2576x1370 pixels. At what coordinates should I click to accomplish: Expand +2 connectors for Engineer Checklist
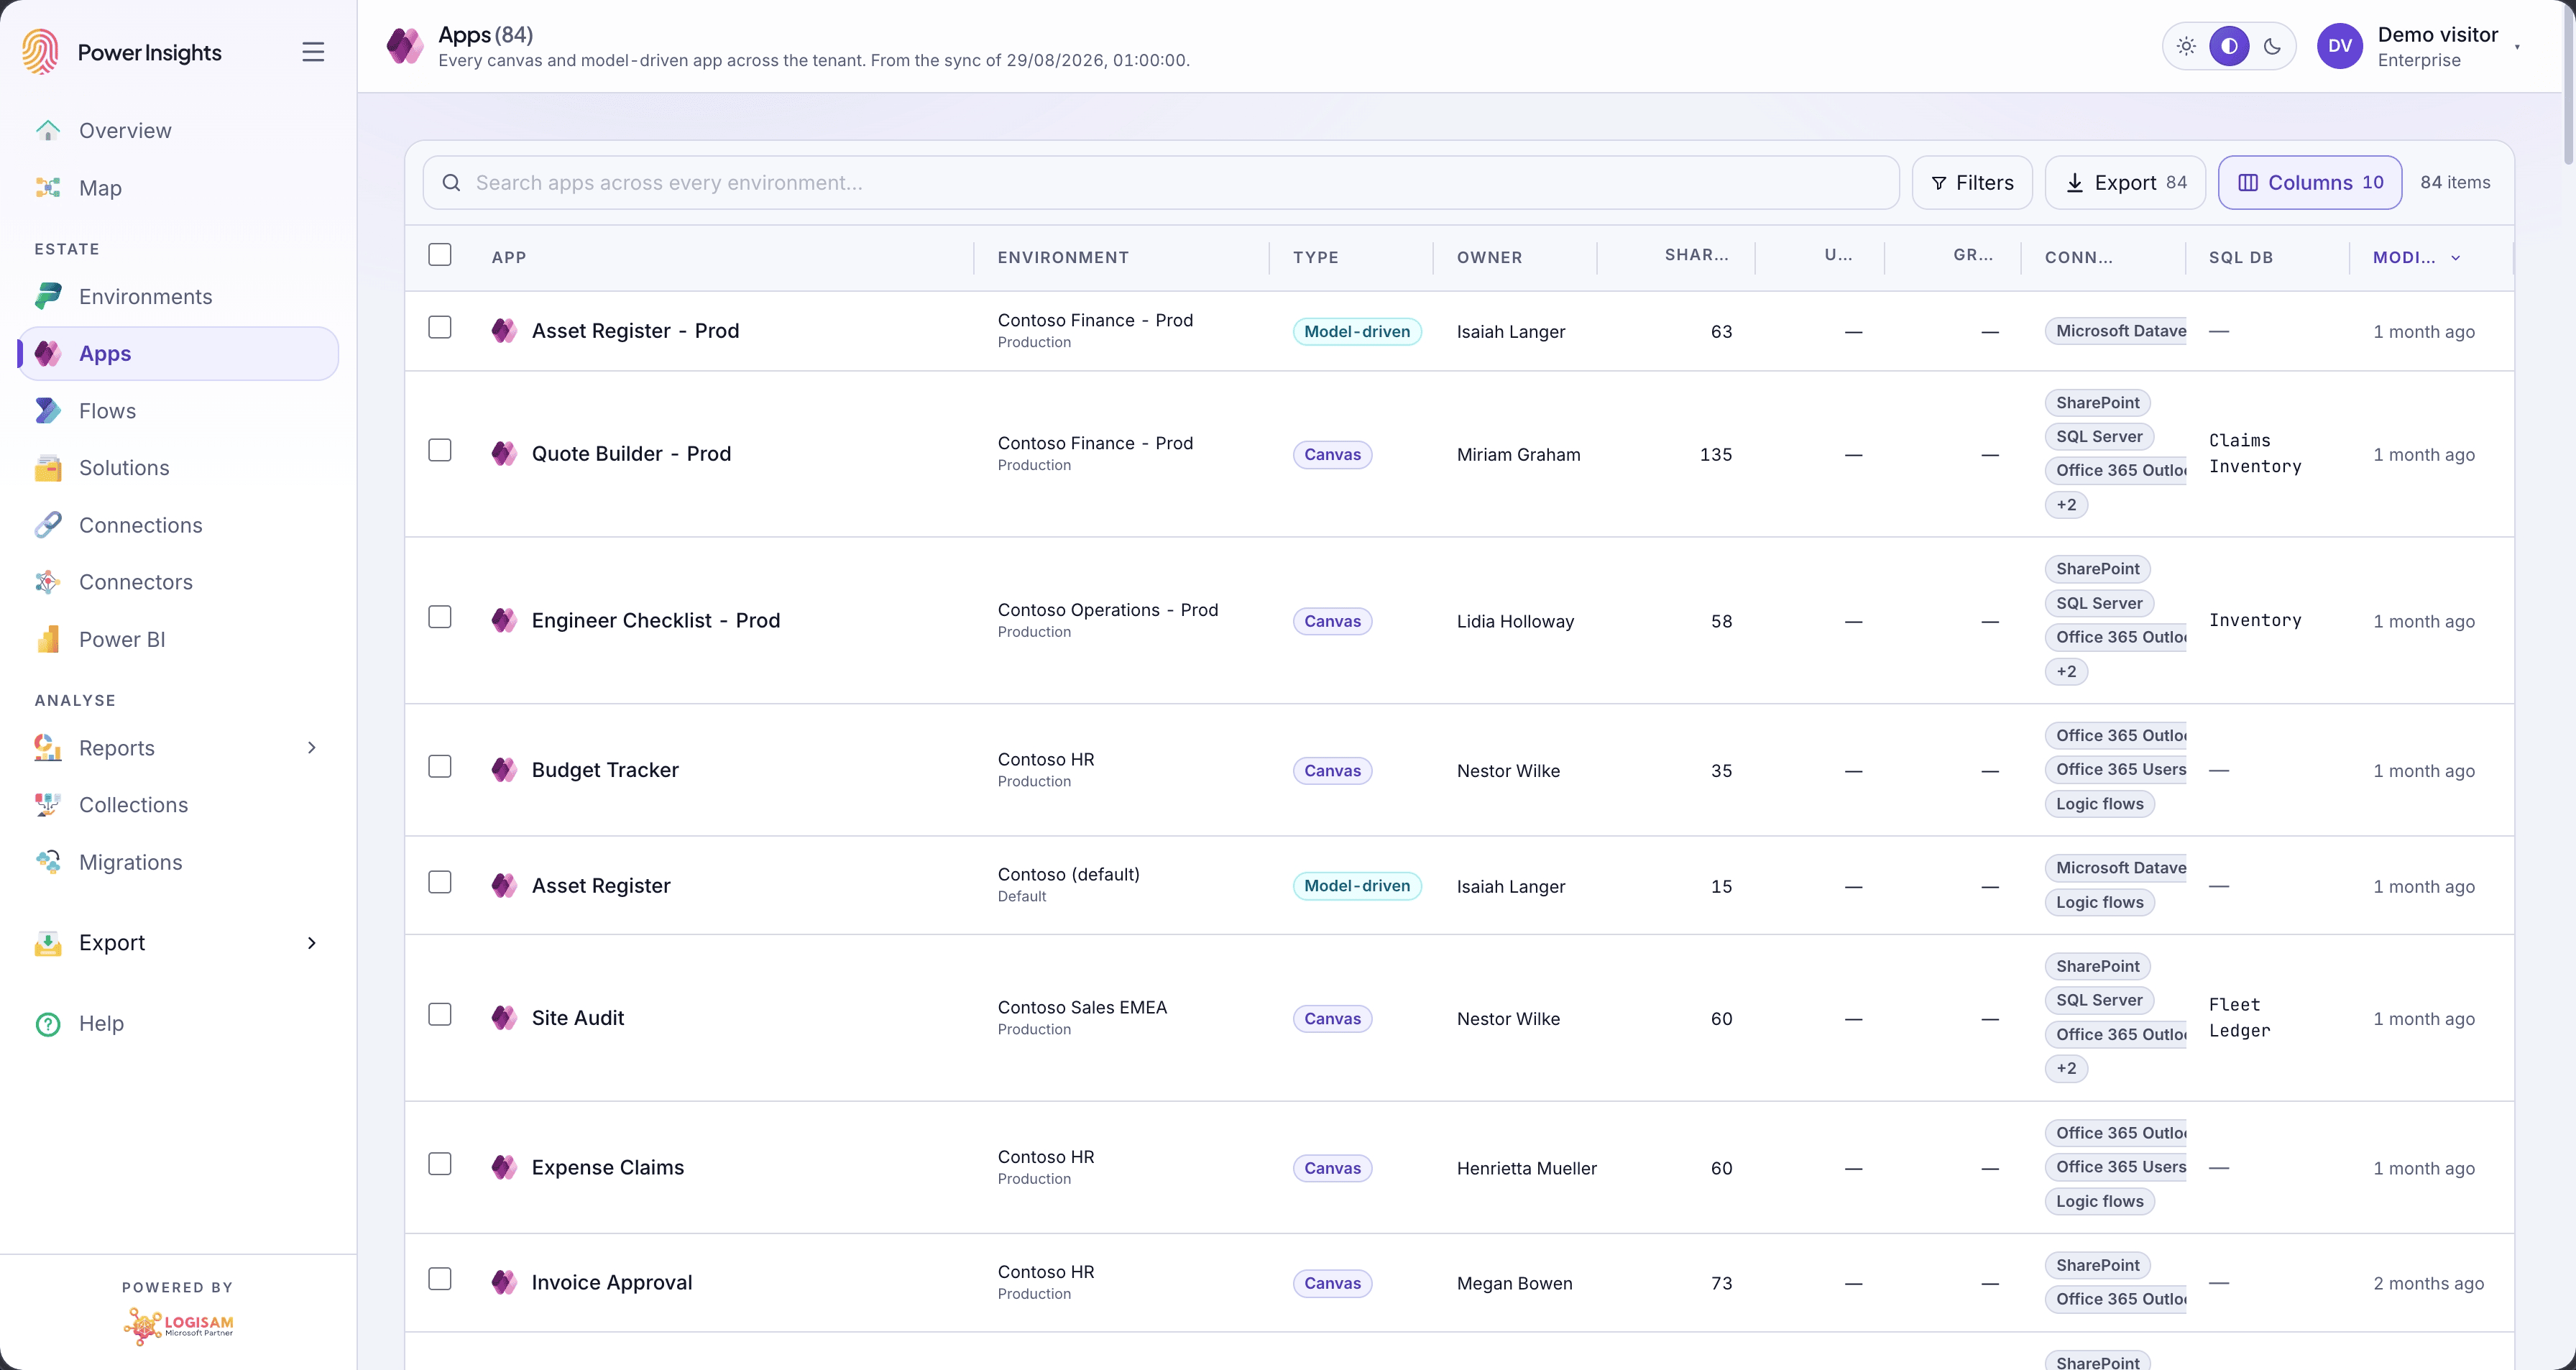pos(2066,672)
